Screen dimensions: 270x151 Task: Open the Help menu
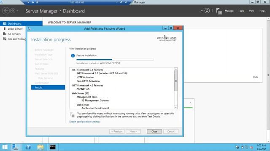pyautogui.click(x=262, y=11)
